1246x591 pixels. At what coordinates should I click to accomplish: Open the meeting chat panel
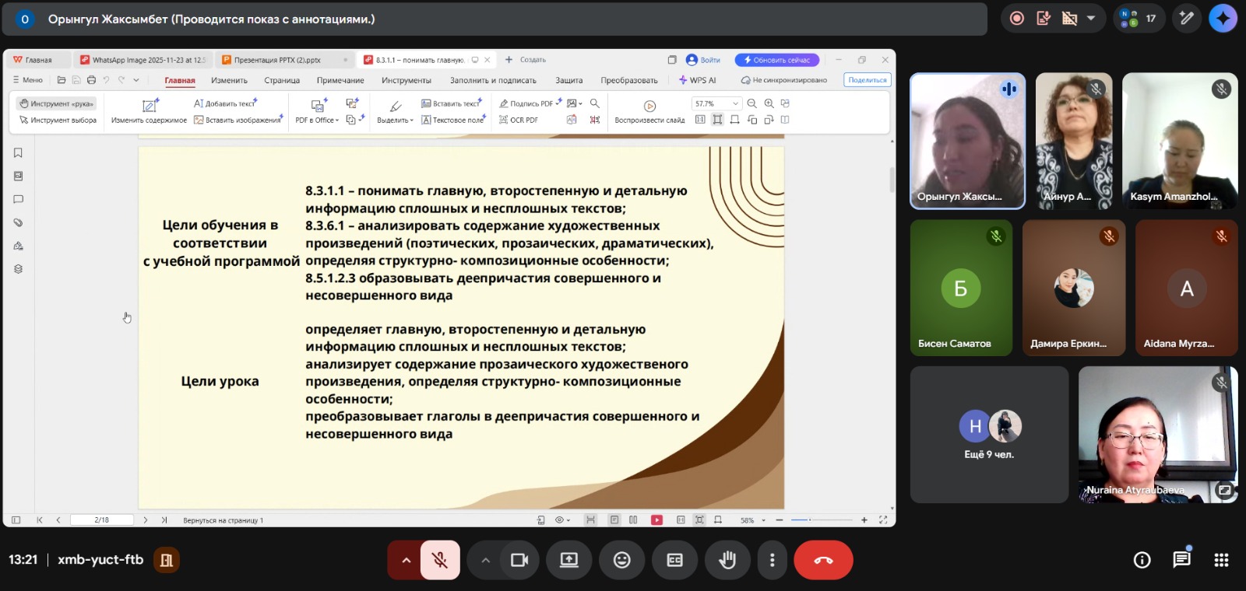[x=1181, y=560]
